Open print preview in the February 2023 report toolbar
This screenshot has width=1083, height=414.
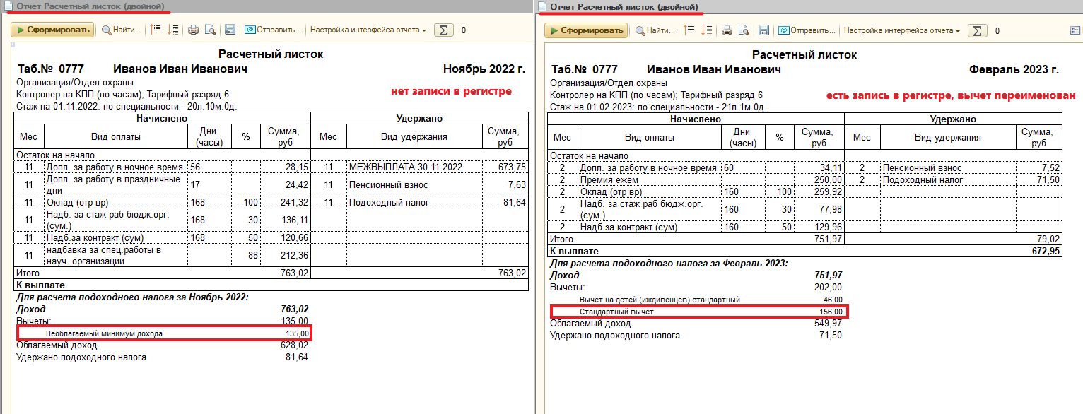pyautogui.click(x=743, y=30)
